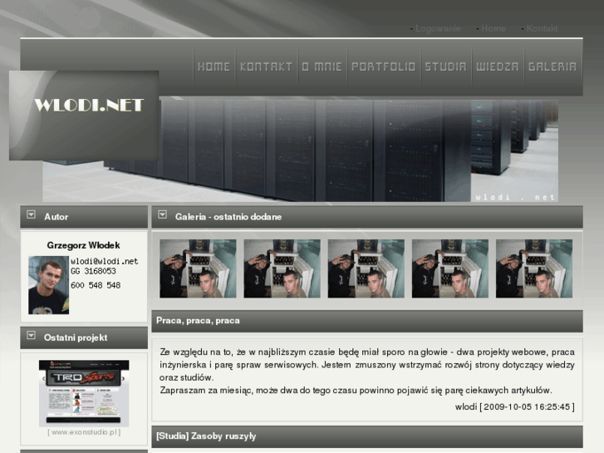Open first gallery thumbnail

[x=198, y=268]
